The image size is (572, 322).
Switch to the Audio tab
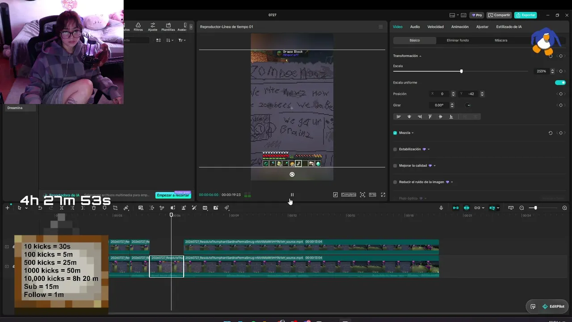415,27
